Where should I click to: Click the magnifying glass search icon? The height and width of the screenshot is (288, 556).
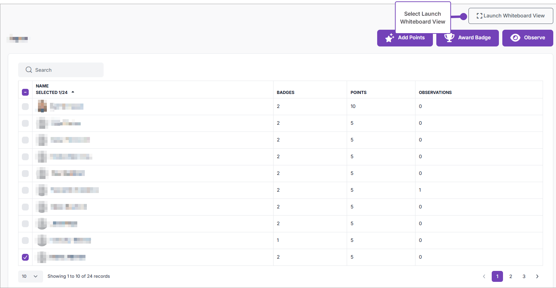tap(29, 70)
